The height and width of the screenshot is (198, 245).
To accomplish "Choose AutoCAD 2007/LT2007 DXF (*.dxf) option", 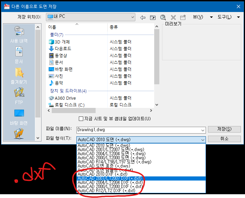I will [x=141, y=178].
